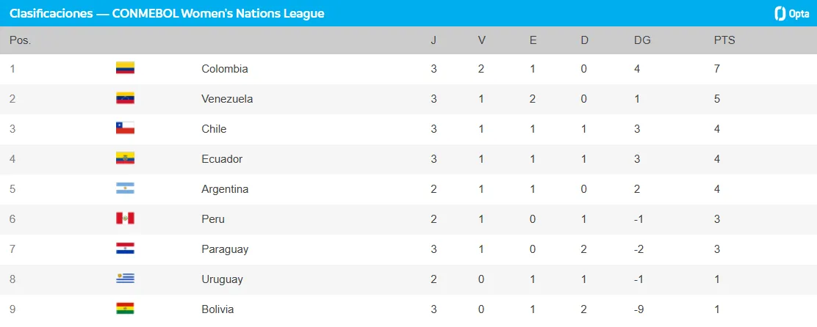817x327 pixels.
Task: Click the Uruguay team name
Action: point(222,279)
